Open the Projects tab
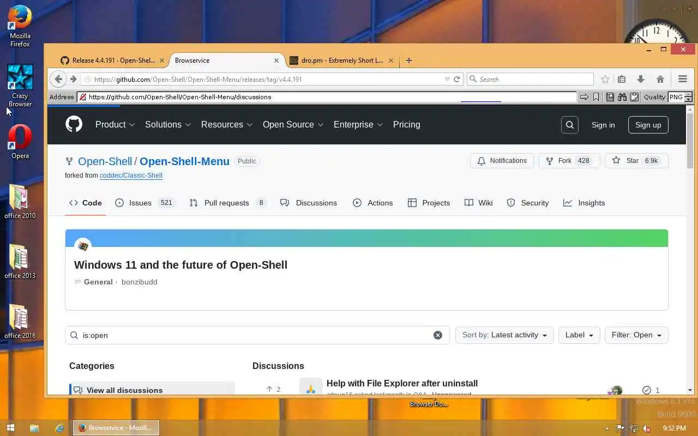The width and height of the screenshot is (698, 436). pos(429,203)
